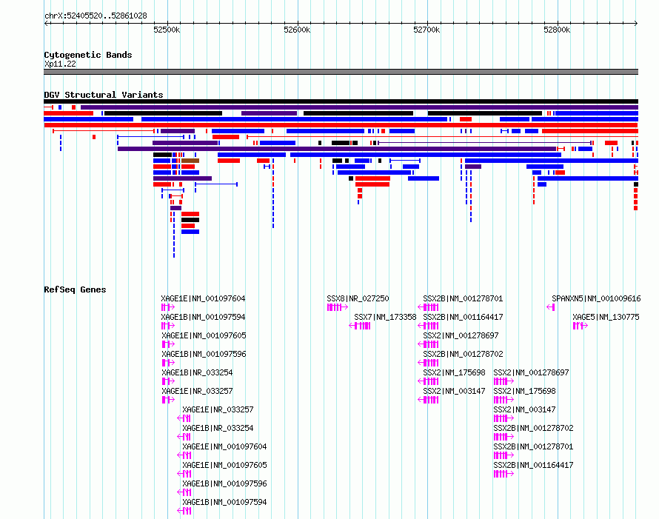
Task: Select right-pointing XAGE1B|NR_033254 gene glyph
Action: click(168, 381)
